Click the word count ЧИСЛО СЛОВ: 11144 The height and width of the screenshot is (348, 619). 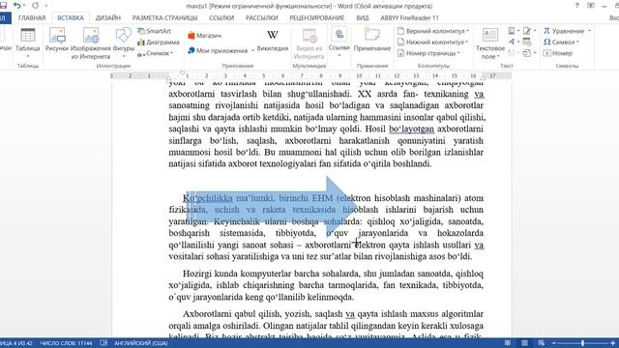66,343
